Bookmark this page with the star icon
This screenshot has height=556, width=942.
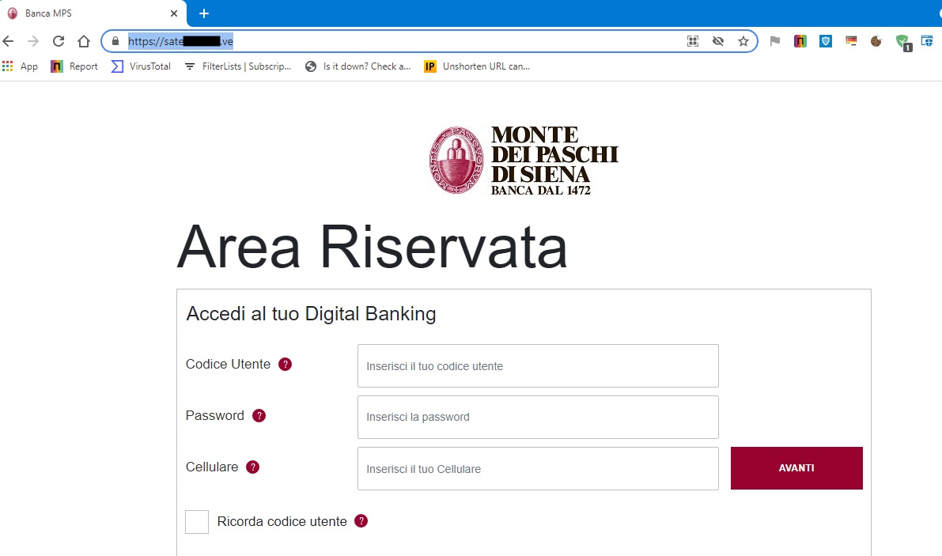pos(743,41)
